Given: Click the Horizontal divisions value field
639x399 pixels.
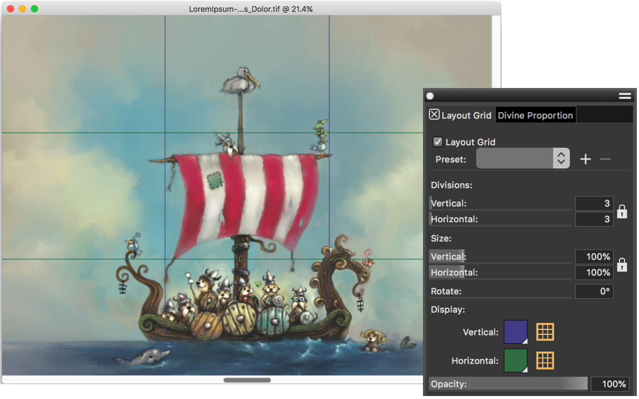Looking at the screenshot, I should [x=594, y=219].
